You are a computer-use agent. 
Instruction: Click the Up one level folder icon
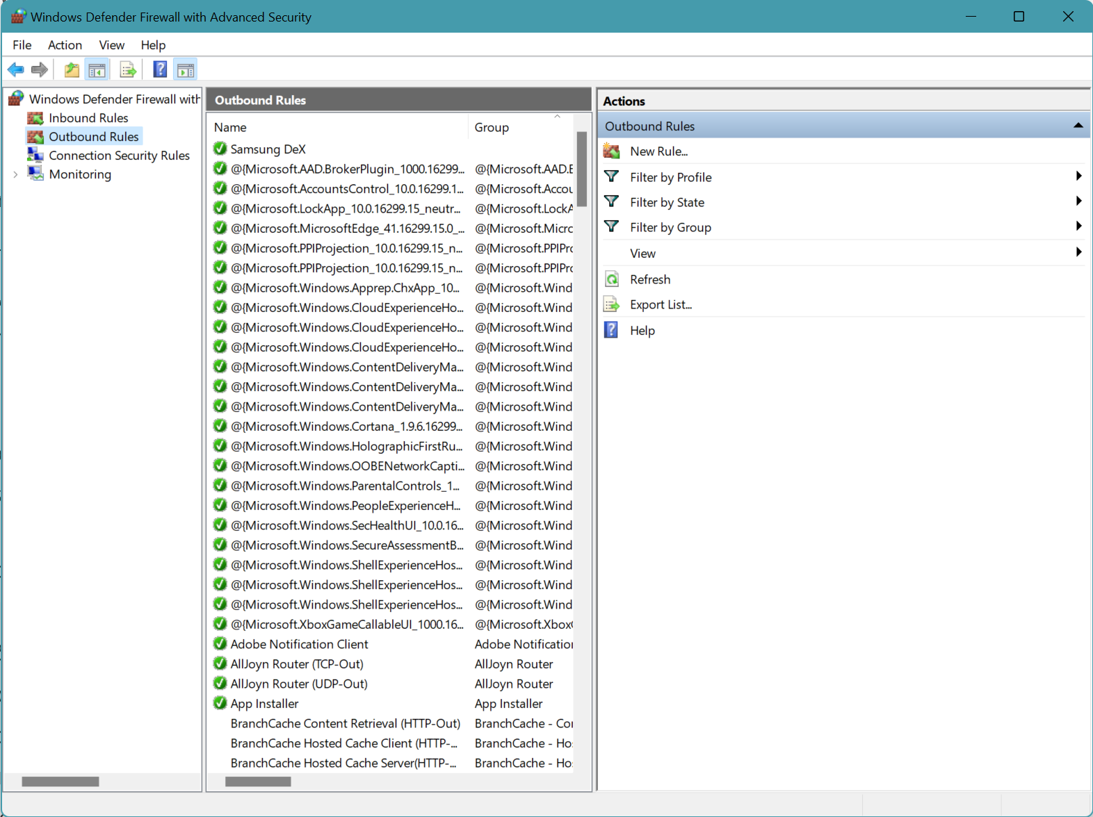point(71,69)
